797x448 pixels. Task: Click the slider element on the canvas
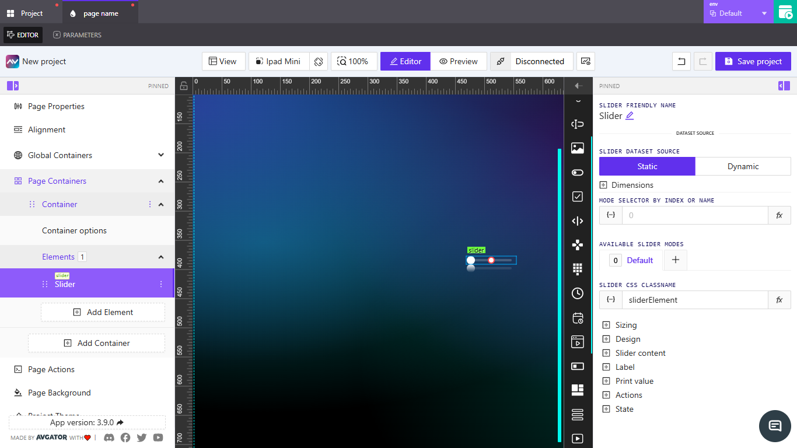[x=491, y=260]
